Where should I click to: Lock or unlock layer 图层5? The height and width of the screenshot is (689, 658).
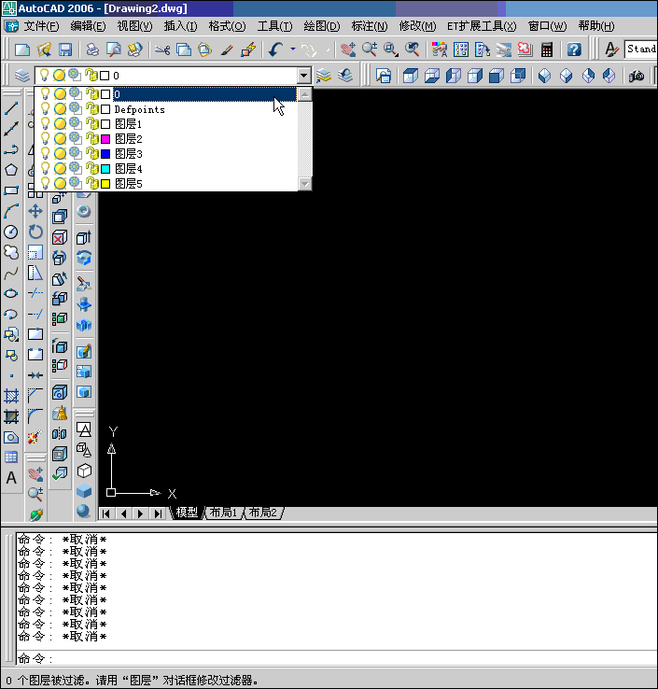pyautogui.click(x=91, y=183)
